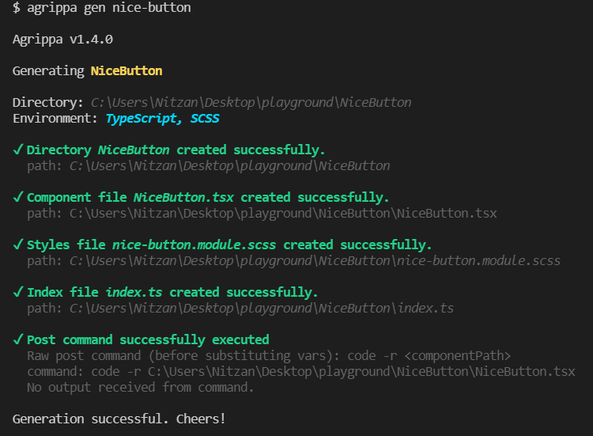Screen dimensions: 593x436
Task: Click the 'command: code -r' line
Action: [x=301, y=372]
